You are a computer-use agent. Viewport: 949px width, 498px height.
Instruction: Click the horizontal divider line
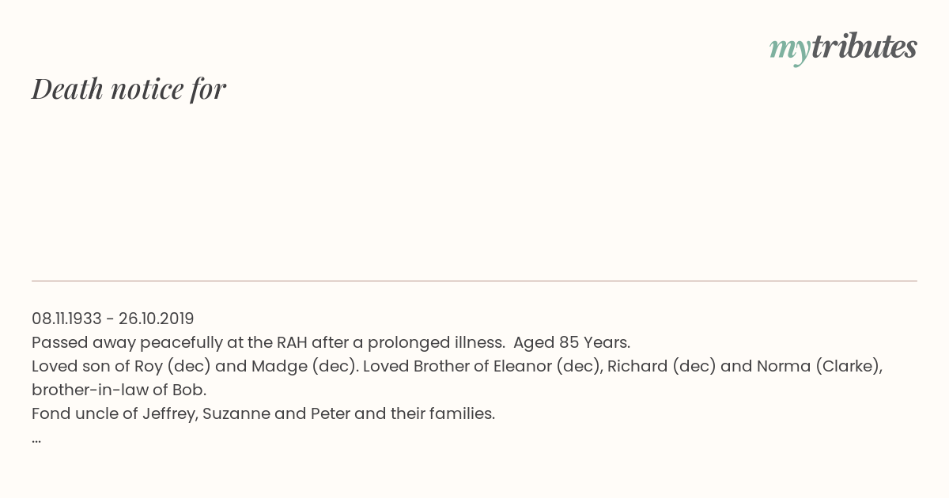coord(475,281)
